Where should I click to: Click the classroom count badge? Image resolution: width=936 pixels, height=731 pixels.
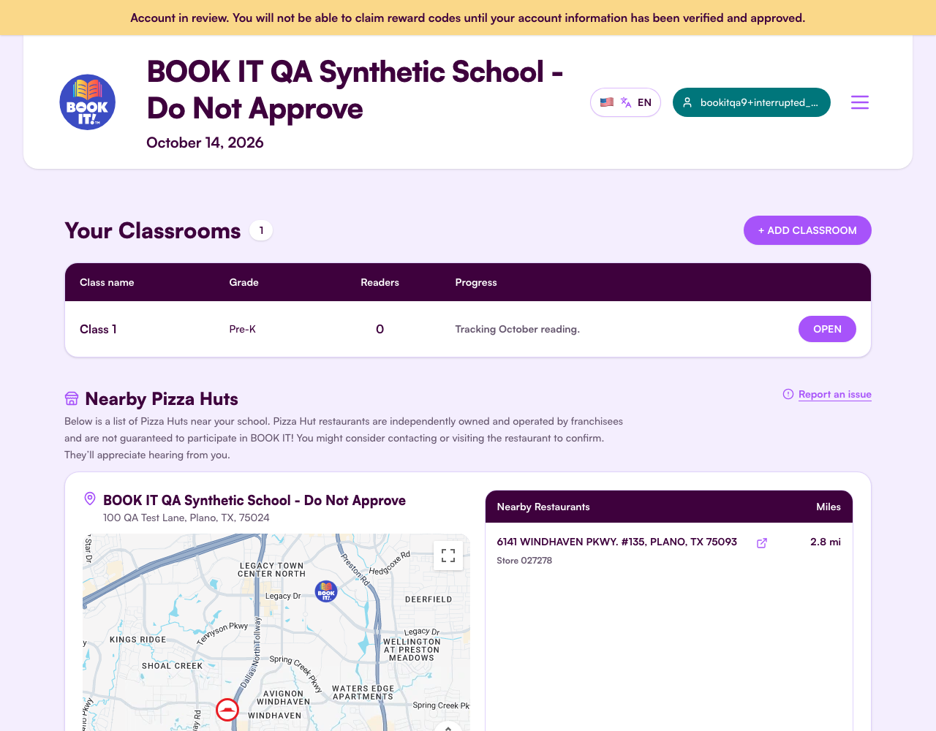click(x=261, y=230)
